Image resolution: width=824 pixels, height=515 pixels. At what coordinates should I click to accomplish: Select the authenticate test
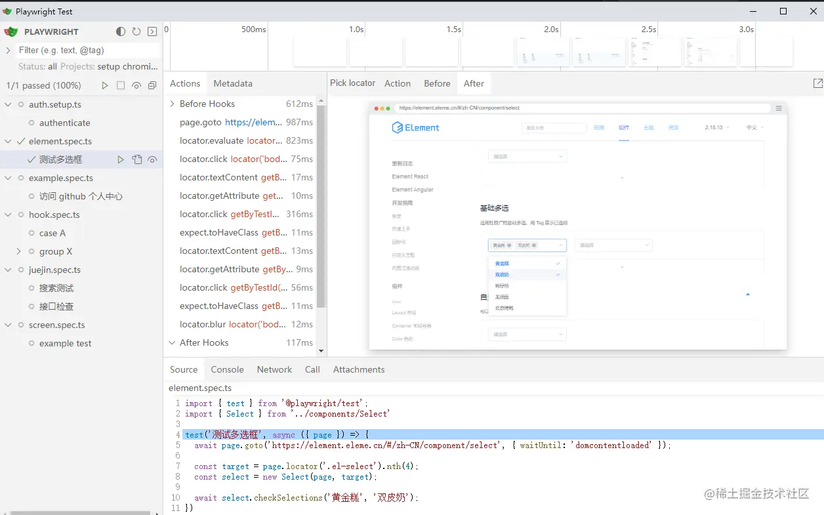64,123
